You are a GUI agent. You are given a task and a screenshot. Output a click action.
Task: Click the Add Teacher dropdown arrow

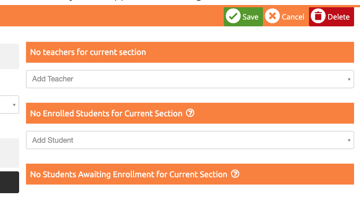point(349,80)
